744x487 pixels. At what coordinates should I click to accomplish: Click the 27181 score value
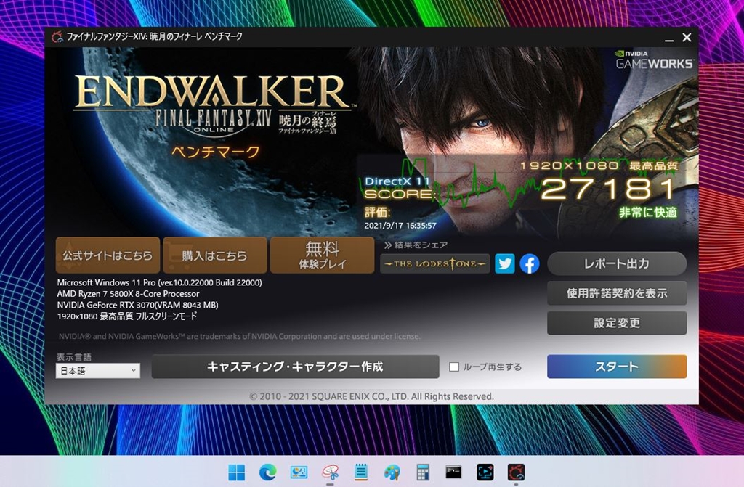pos(608,189)
